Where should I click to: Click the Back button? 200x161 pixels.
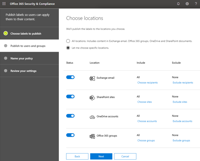click(77, 156)
